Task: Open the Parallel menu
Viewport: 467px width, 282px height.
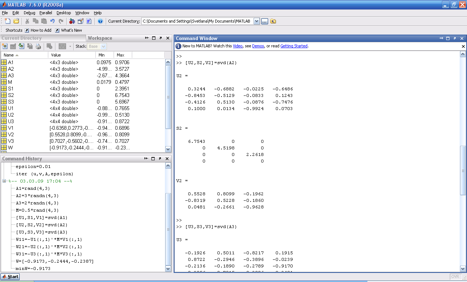Action: (46, 13)
